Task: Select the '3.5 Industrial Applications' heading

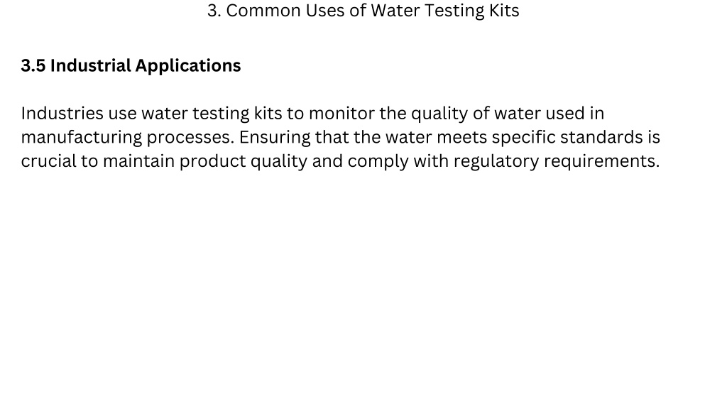Action: point(131,66)
